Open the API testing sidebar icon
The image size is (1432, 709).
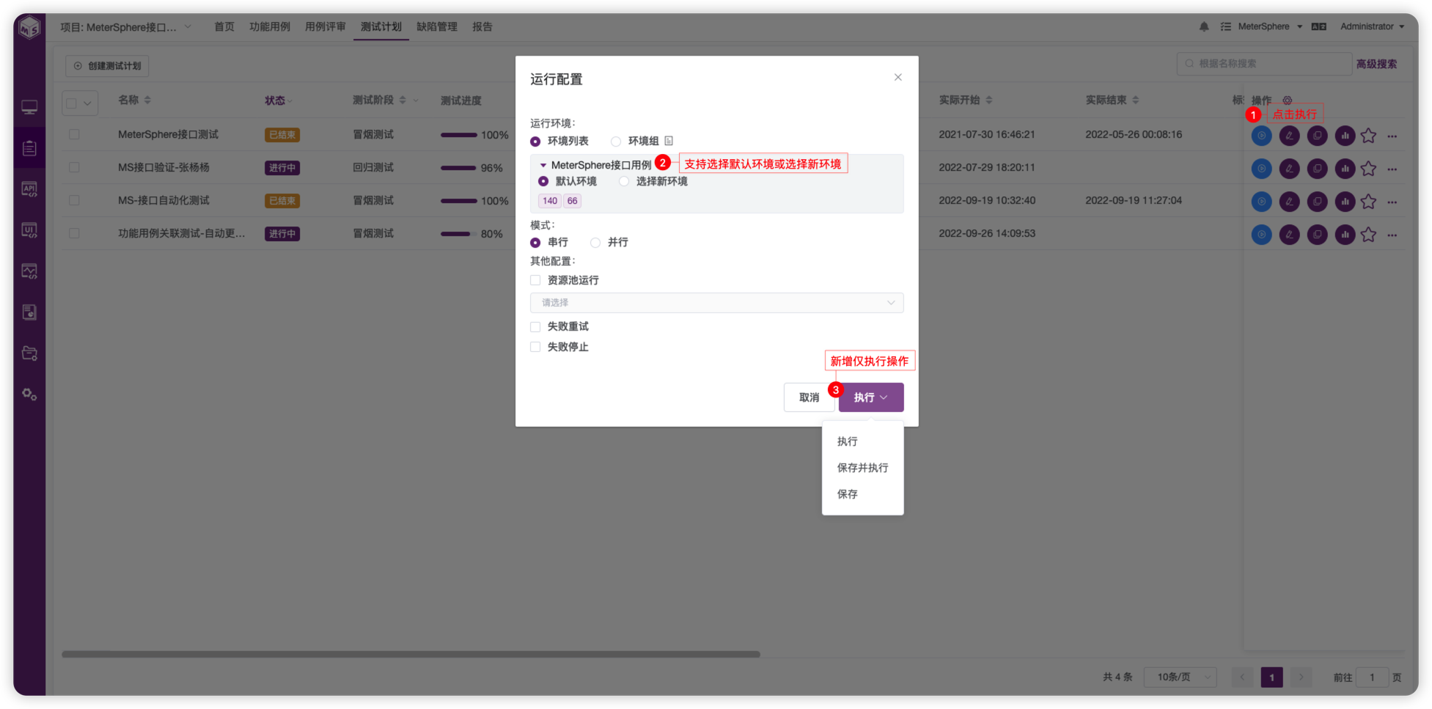(x=29, y=189)
